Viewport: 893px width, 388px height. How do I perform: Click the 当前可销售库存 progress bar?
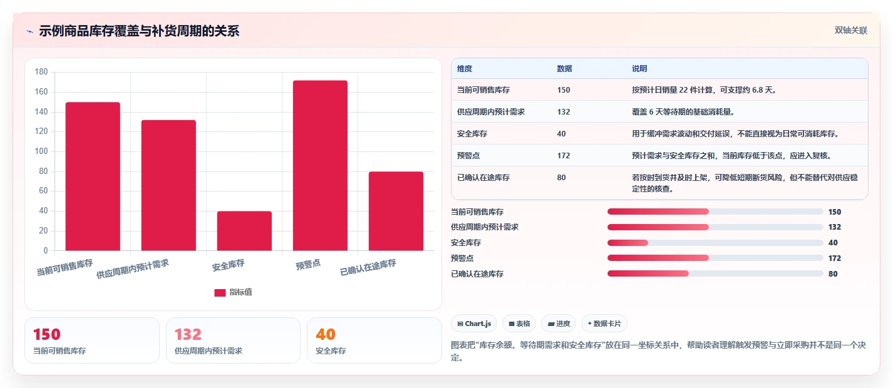[x=715, y=212]
